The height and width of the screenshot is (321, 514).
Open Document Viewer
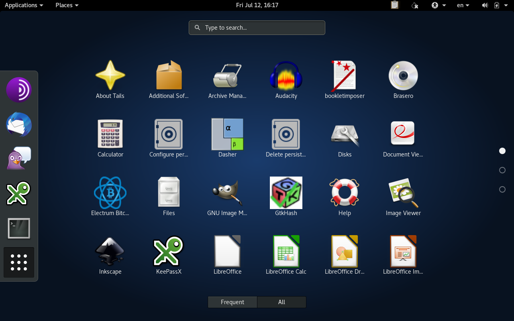403,138
